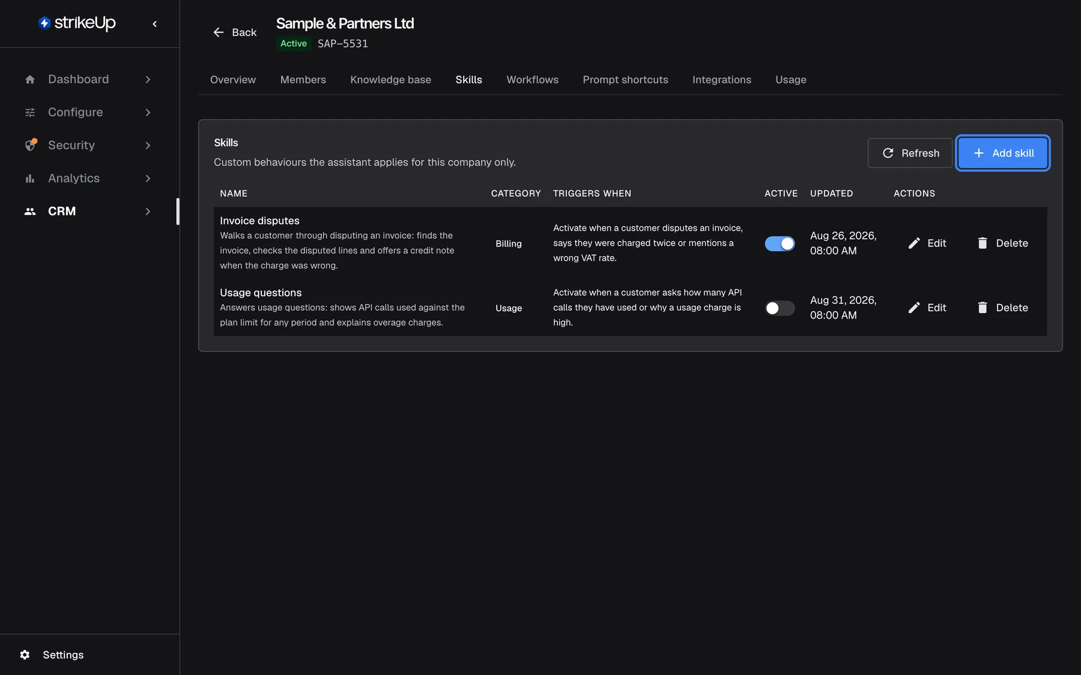Expand the Configure menu chevron
This screenshot has height=675, width=1081.
148,112
